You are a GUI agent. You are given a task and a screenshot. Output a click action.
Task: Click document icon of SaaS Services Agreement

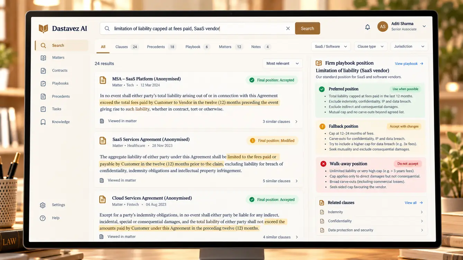tap(103, 141)
